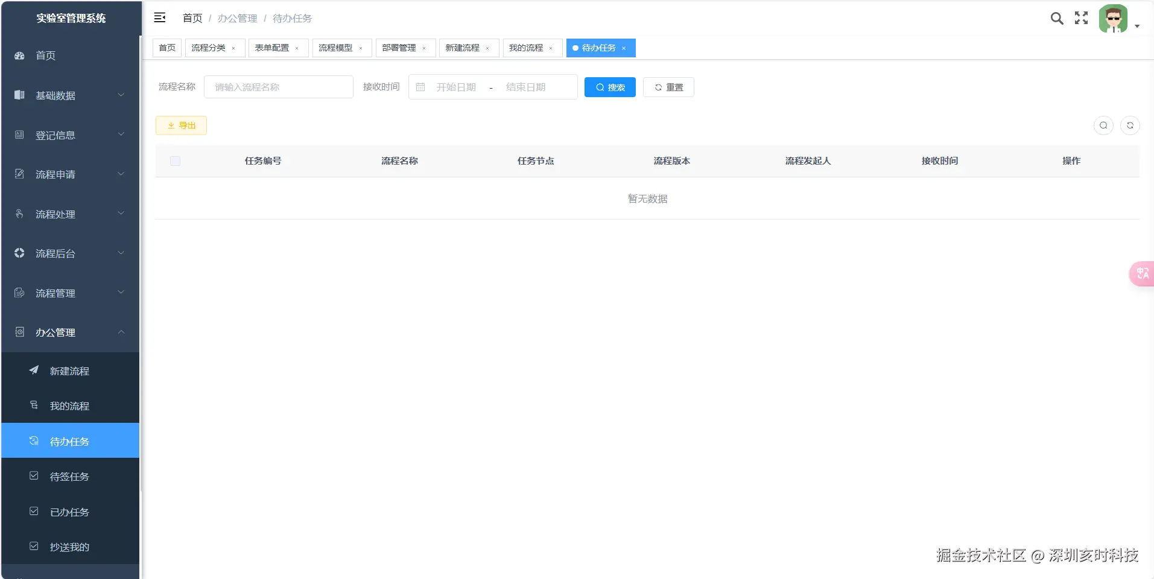
Task: Switch to the 首页 tab
Action: [x=167, y=48]
